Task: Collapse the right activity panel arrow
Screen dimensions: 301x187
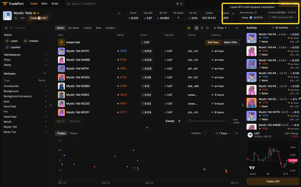Action: 243,105
